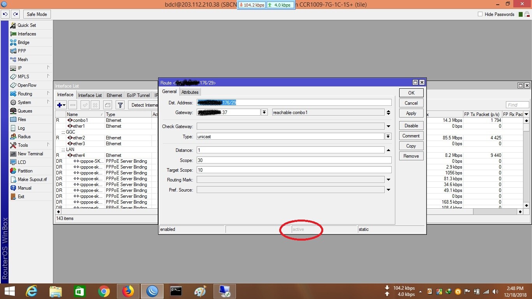Open the Attributes tab in Route dialog
This screenshot has height=299, width=532.
(190, 92)
